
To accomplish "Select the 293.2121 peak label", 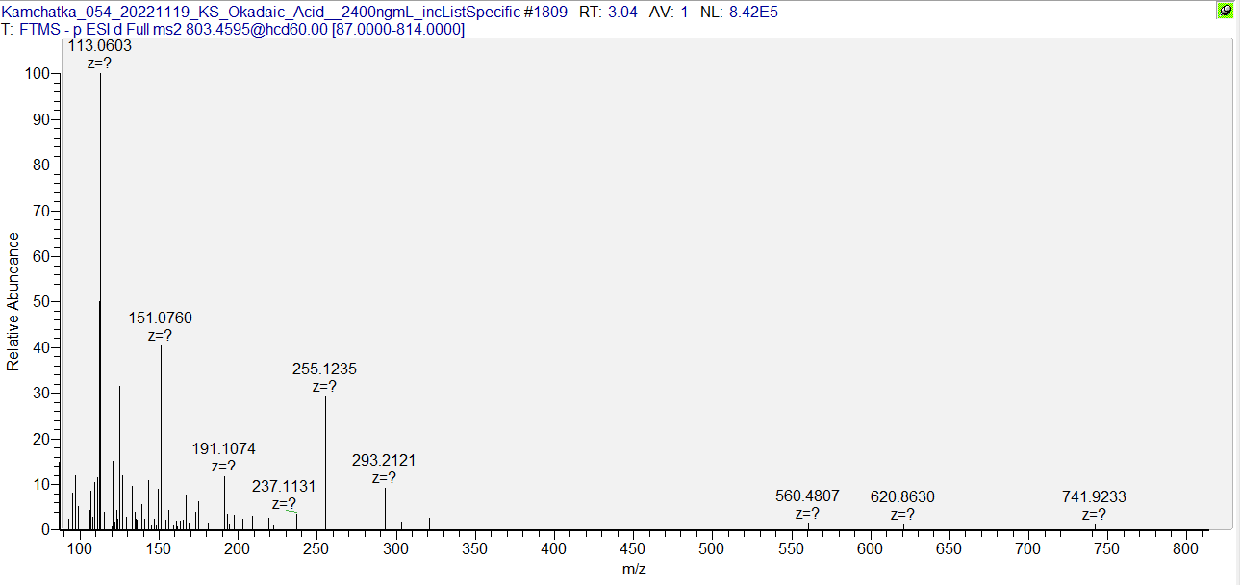I will 384,461.
